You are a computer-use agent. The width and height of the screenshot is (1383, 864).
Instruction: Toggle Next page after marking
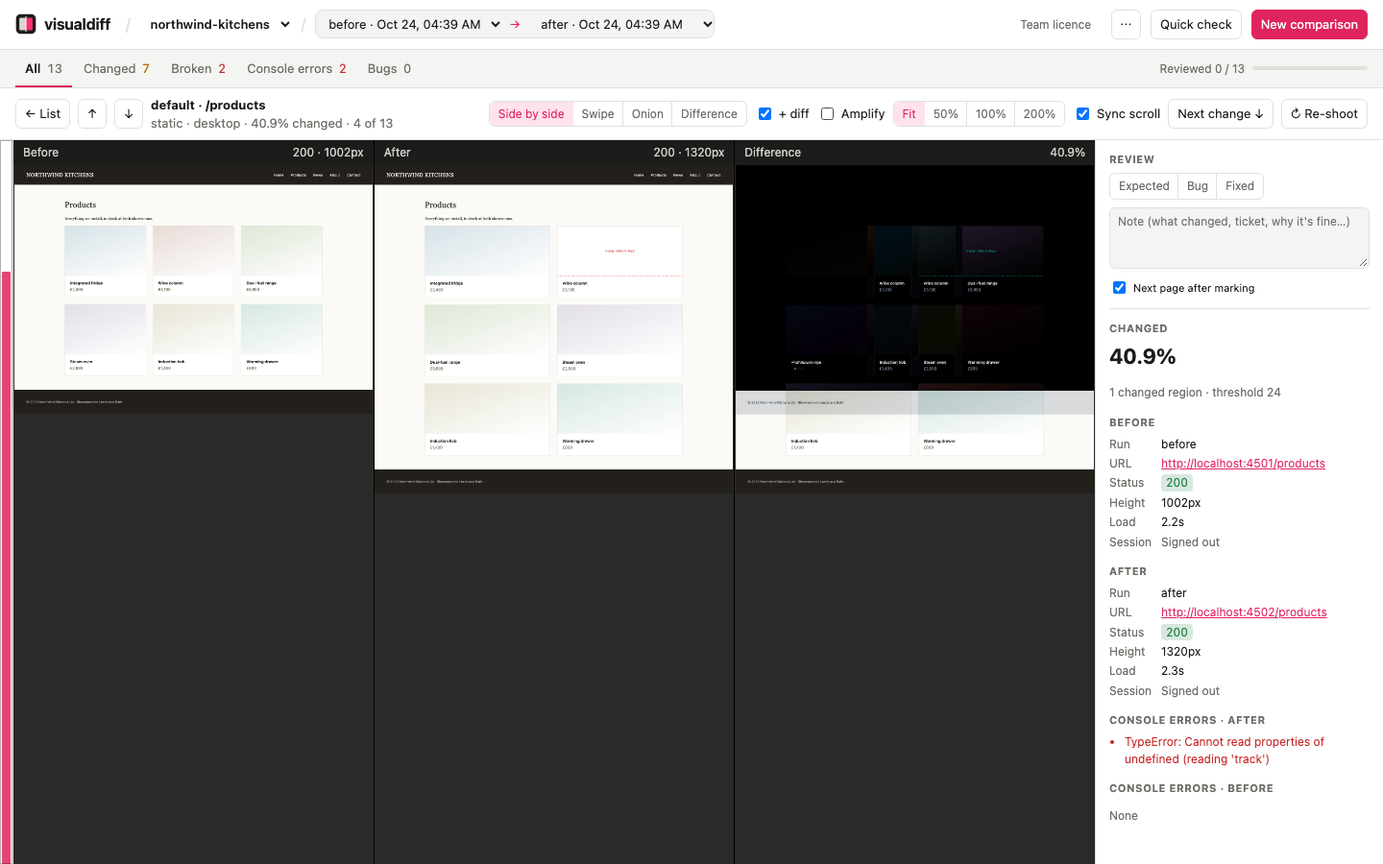[x=1119, y=288]
